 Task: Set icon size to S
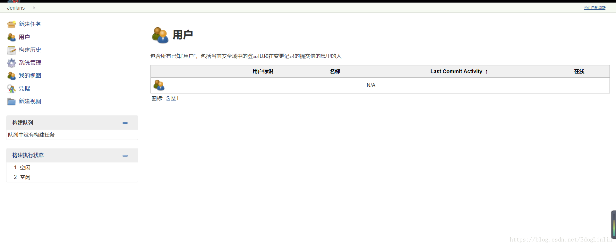click(168, 99)
